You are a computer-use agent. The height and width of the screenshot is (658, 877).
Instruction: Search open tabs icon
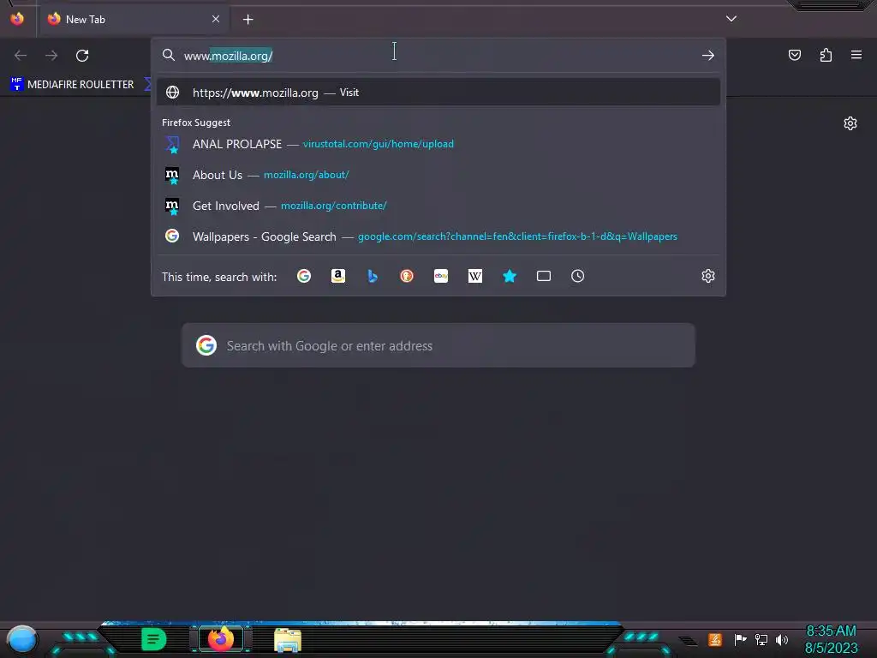(544, 276)
